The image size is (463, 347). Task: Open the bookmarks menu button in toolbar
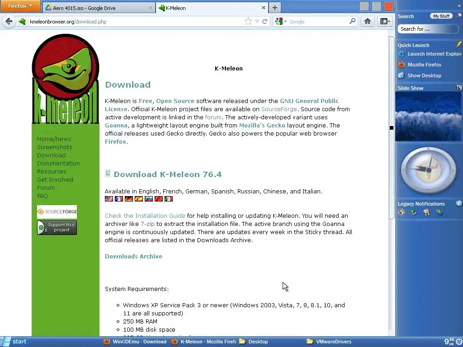(x=385, y=21)
